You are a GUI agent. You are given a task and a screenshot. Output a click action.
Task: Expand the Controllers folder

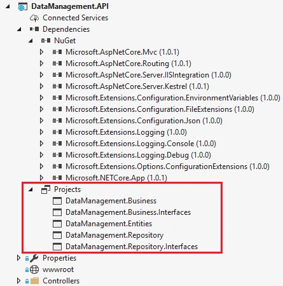point(18,281)
